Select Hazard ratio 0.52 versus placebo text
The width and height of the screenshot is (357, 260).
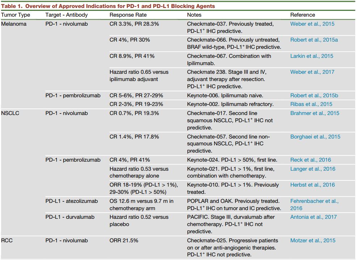coord(139,221)
